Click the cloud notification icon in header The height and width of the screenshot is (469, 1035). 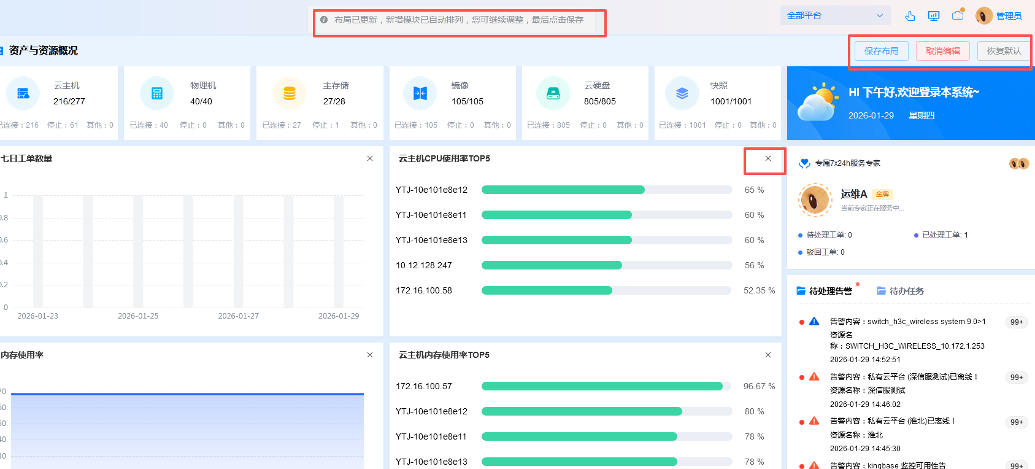tap(958, 15)
